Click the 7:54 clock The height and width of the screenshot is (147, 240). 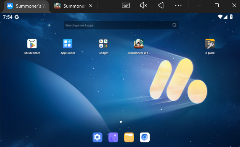tap(8, 17)
